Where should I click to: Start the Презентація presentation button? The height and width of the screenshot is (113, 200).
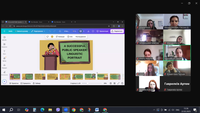102,31
